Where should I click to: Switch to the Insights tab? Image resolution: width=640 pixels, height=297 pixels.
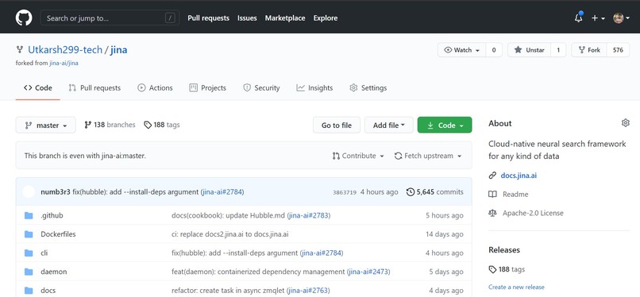click(314, 87)
